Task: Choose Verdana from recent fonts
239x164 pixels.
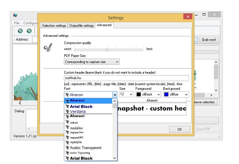Action: [x=88, y=112]
